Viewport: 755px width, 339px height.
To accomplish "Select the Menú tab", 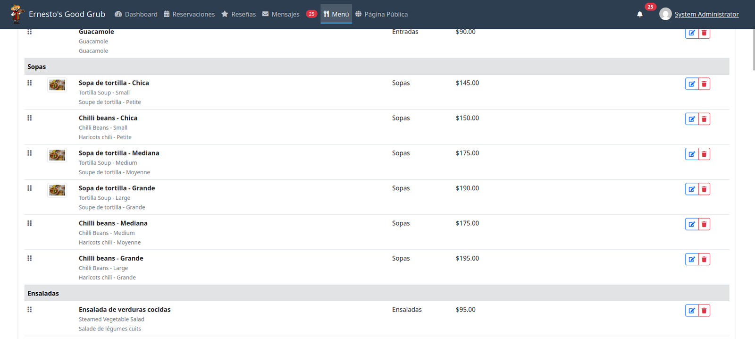I will (x=336, y=14).
